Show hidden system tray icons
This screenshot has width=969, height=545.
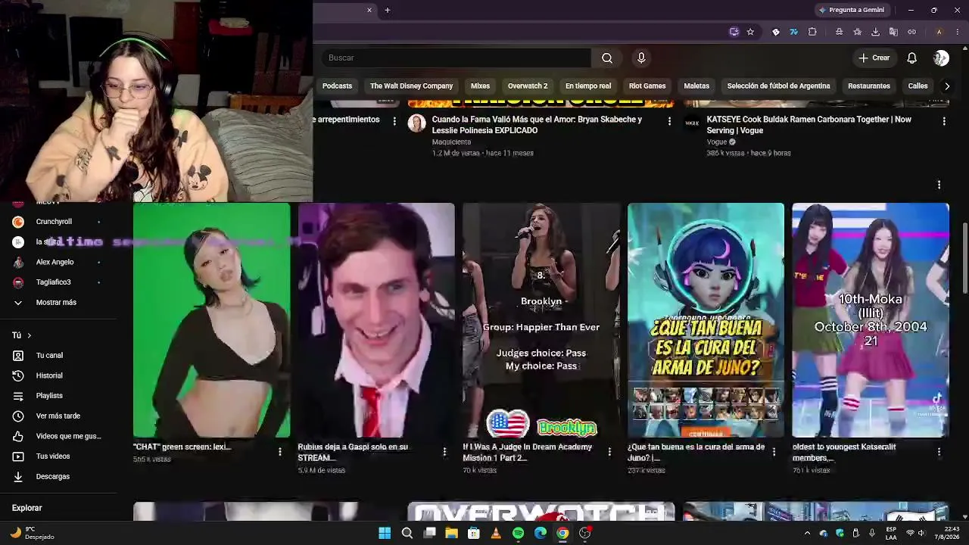808,533
